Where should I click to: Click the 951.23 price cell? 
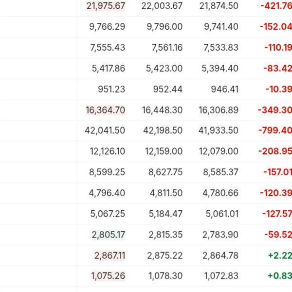click(111, 90)
